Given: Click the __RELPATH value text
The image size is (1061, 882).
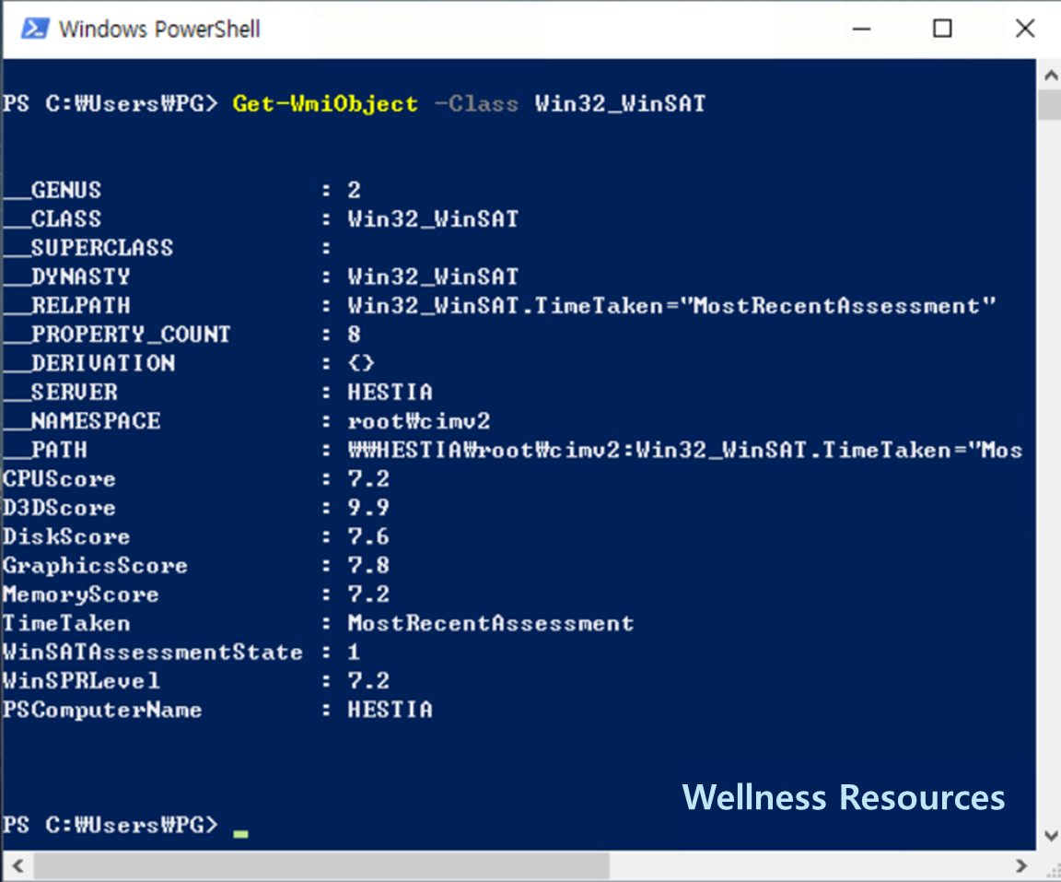Looking at the screenshot, I should pos(671,305).
